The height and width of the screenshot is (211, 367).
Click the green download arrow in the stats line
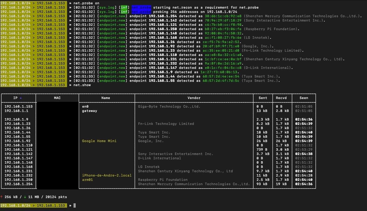pos(25,197)
